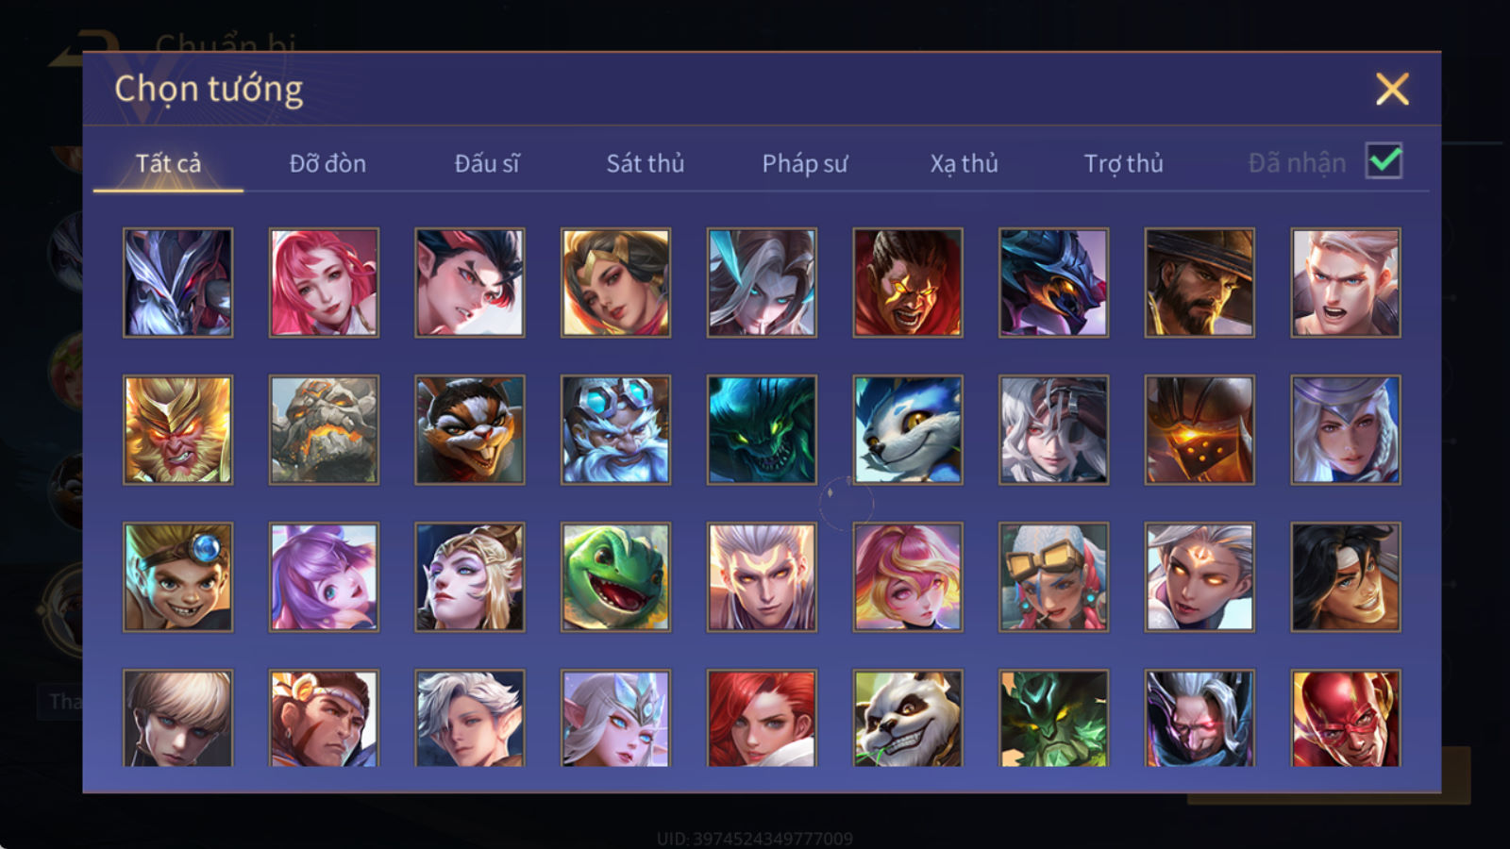Show the Pháp sư hero category
1510x849 pixels.
(x=804, y=163)
